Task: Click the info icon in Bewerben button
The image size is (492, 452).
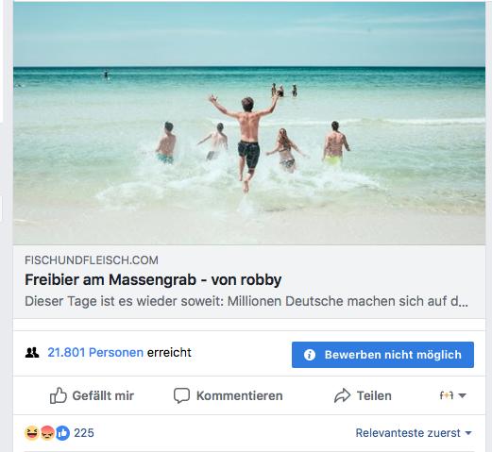Action: [310, 355]
